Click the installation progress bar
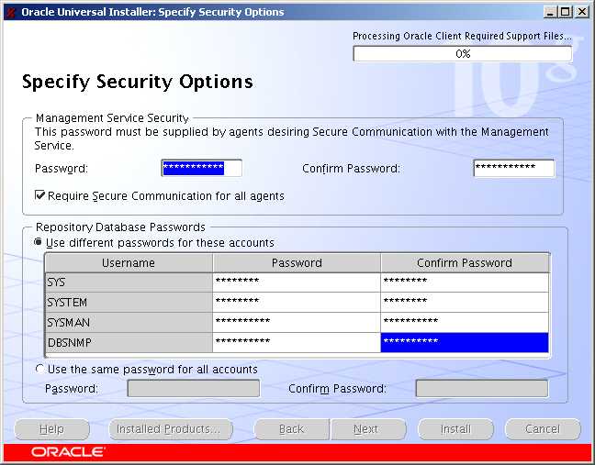Image resolution: width=595 pixels, height=465 pixels. point(462,54)
